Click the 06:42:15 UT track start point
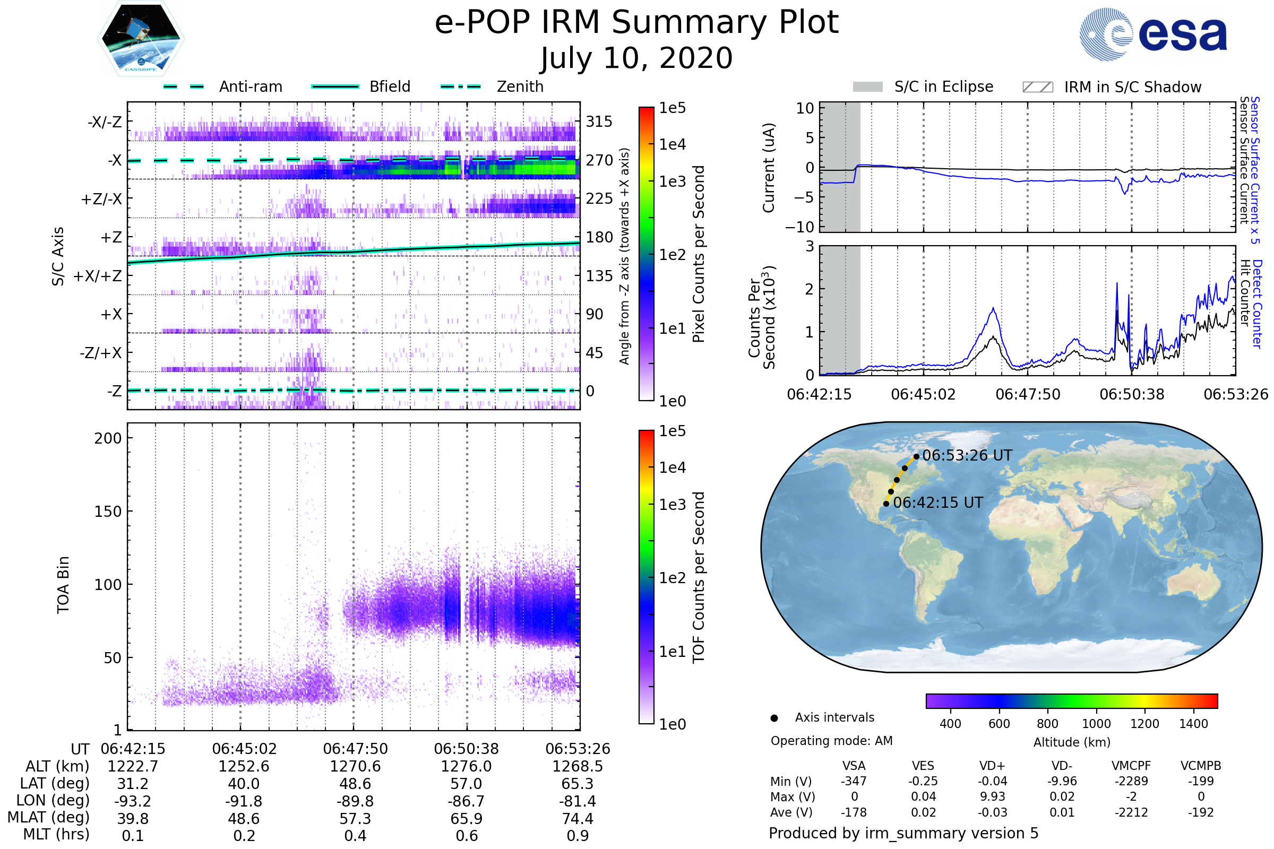 pos(886,504)
